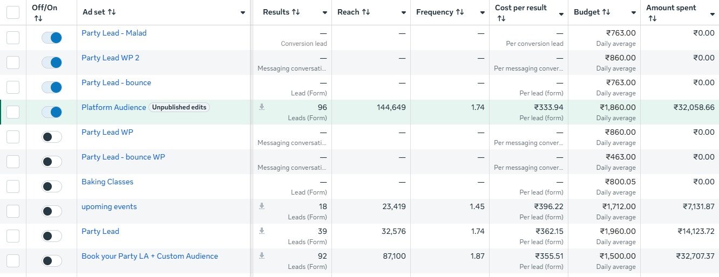Turn off Party Lead - Malad toggle
Viewport: 719px width, 277px height.
coord(52,38)
